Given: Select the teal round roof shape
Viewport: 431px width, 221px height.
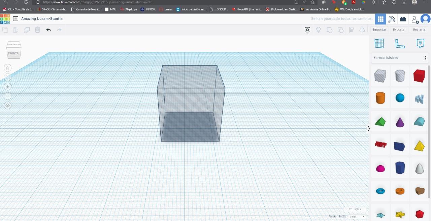Looking at the screenshot, I should [419, 122].
